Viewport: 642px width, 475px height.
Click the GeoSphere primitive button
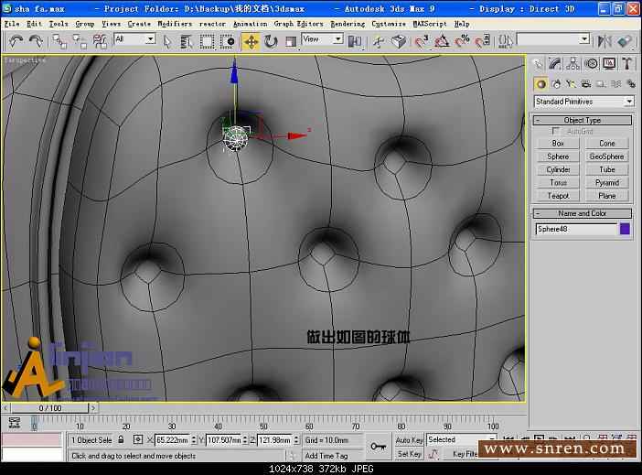(607, 157)
